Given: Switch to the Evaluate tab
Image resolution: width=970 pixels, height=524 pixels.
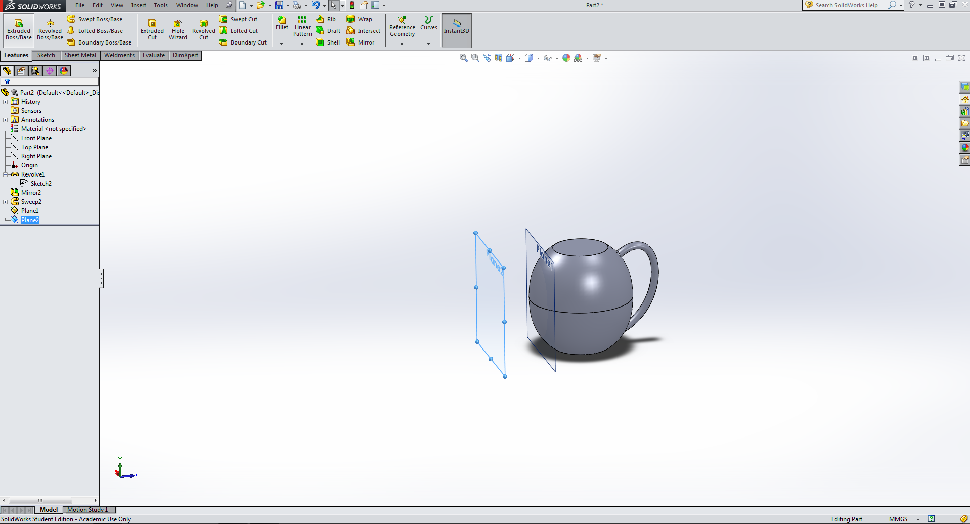Looking at the screenshot, I should [x=154, y=55].
